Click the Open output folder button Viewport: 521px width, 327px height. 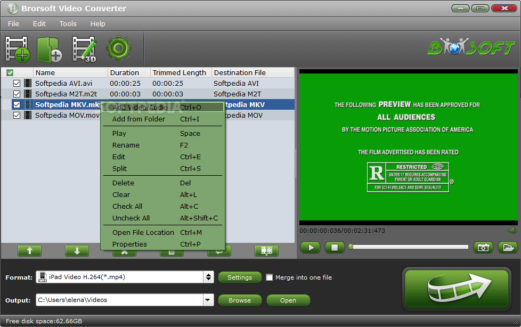288,300
